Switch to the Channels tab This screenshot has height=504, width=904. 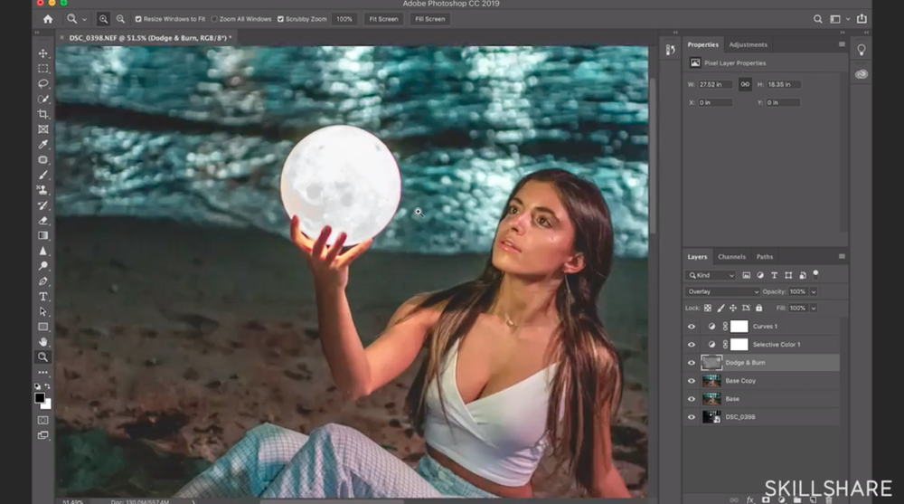click(731, 257)
